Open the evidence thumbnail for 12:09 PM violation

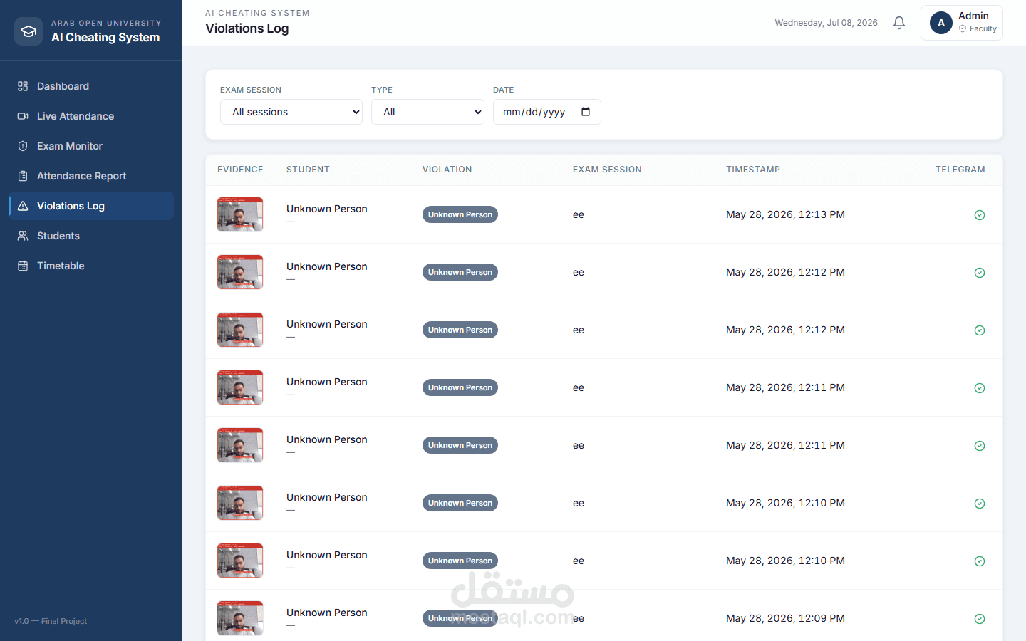tap(240, 618)
